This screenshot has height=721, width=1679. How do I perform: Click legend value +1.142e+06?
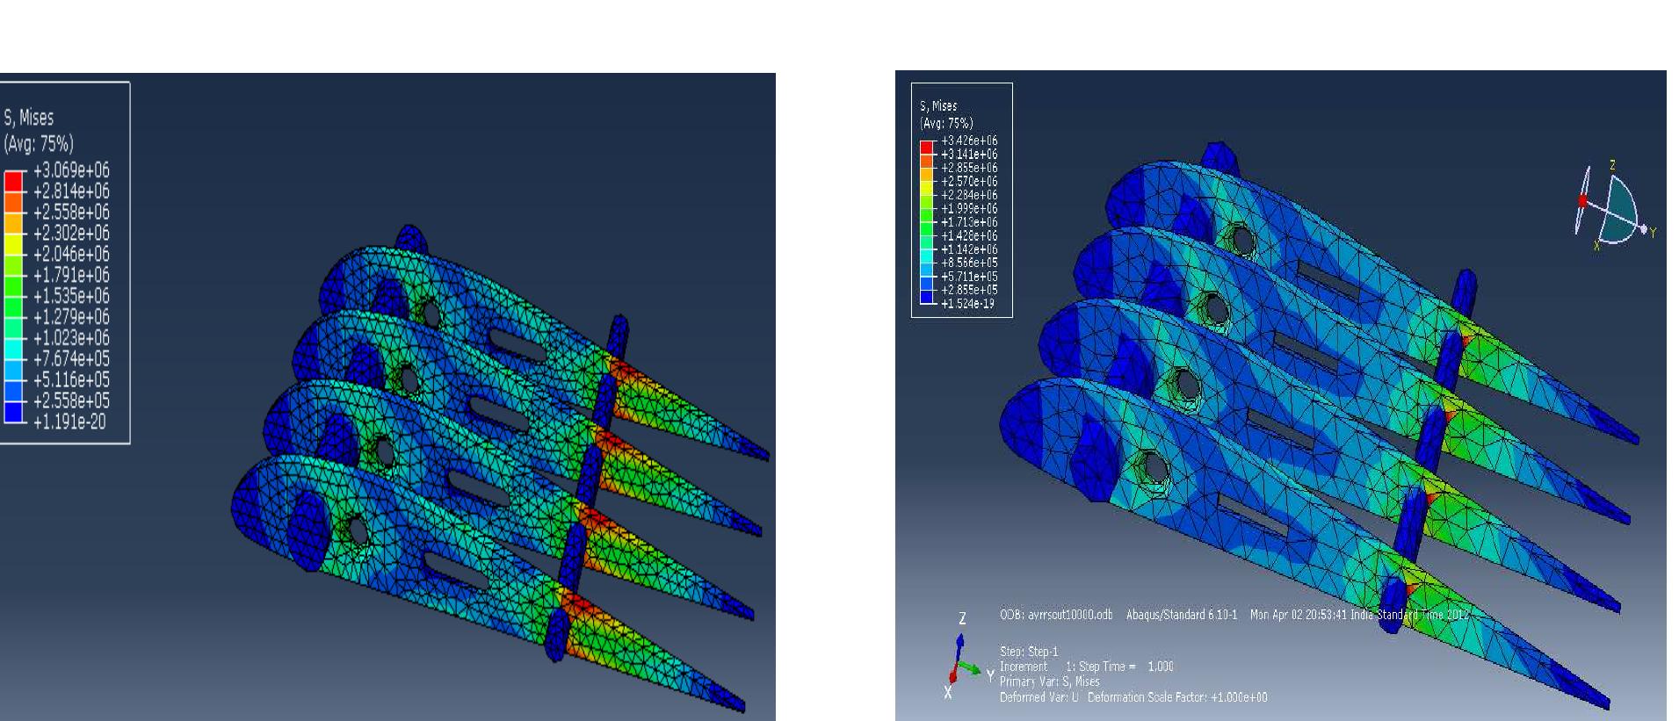[x=969, y=249]
